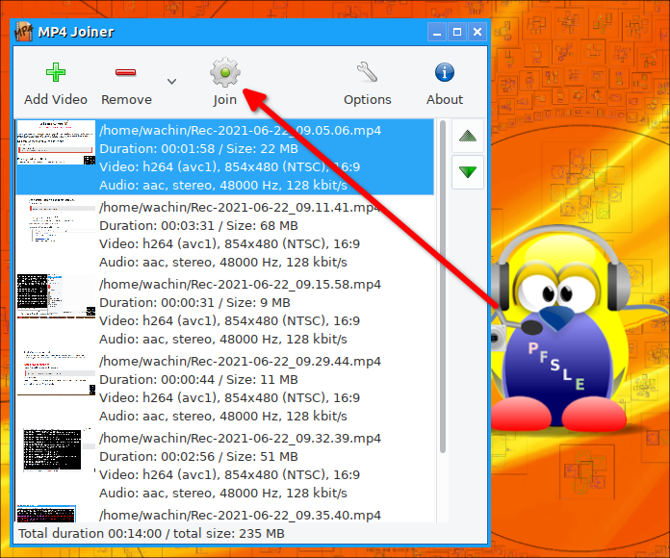The width and height of the screenshot is (670, 558).
Task: Click 'Duration: 00:00:31 / Size: 9 MB' line
Action: (194, 302)
